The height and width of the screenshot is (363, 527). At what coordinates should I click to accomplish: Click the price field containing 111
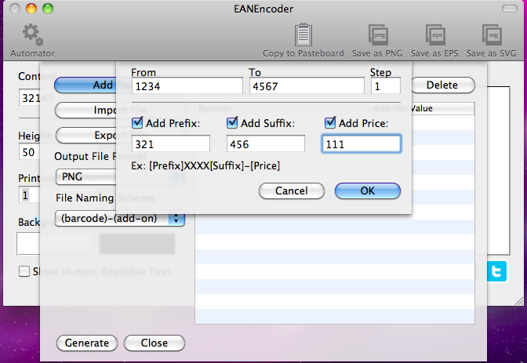362,143
